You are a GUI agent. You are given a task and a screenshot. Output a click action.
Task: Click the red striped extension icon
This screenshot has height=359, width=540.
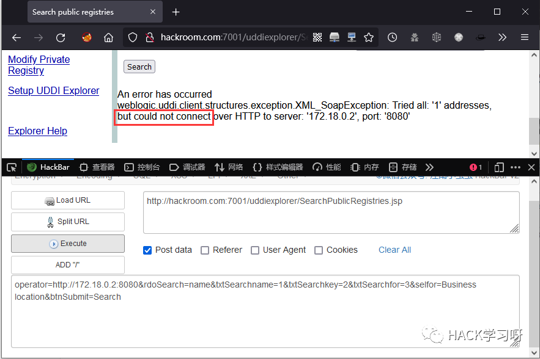(x=87, y=37)
